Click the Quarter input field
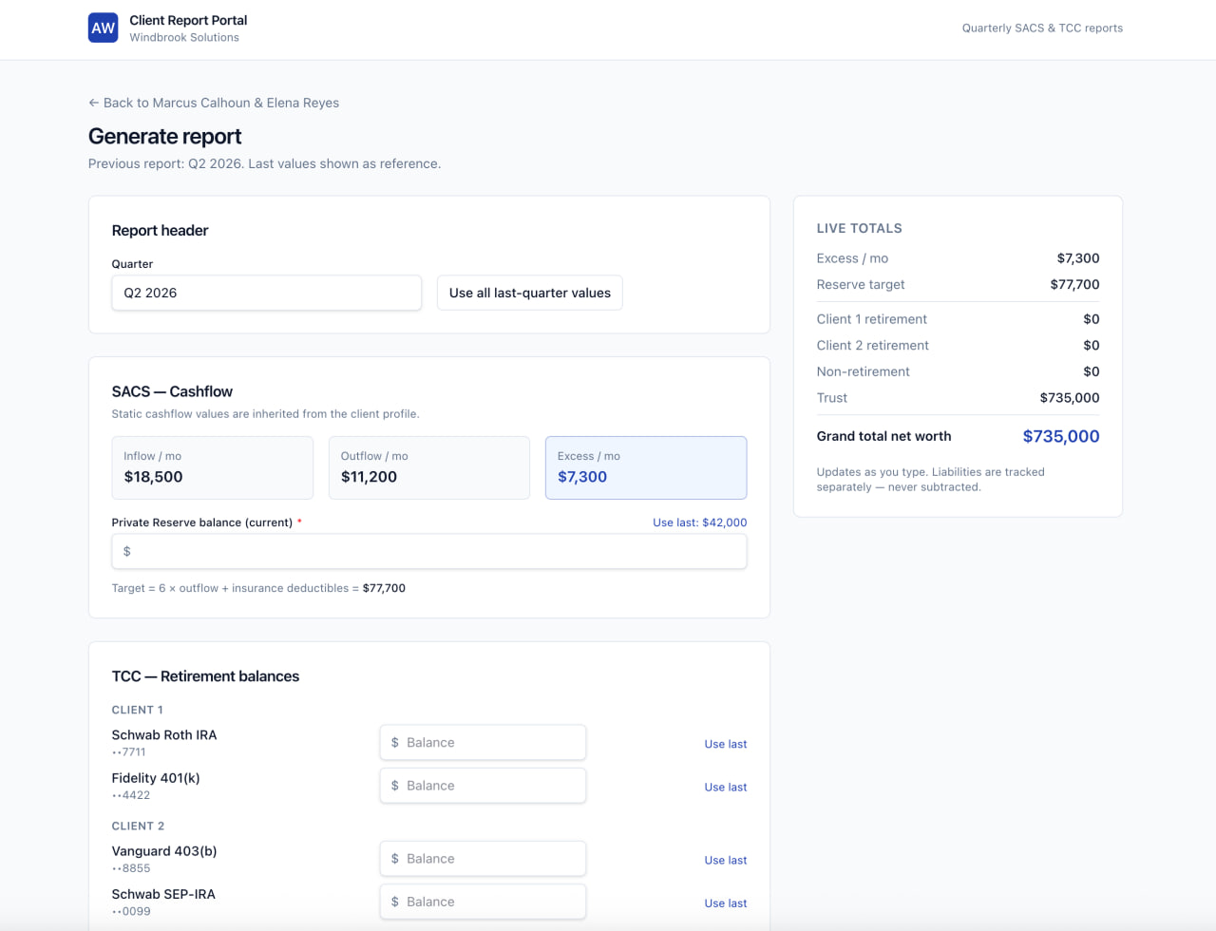The height and width of the screenshot is (931, 1216). pyautogui.click(x=267, y=293)
